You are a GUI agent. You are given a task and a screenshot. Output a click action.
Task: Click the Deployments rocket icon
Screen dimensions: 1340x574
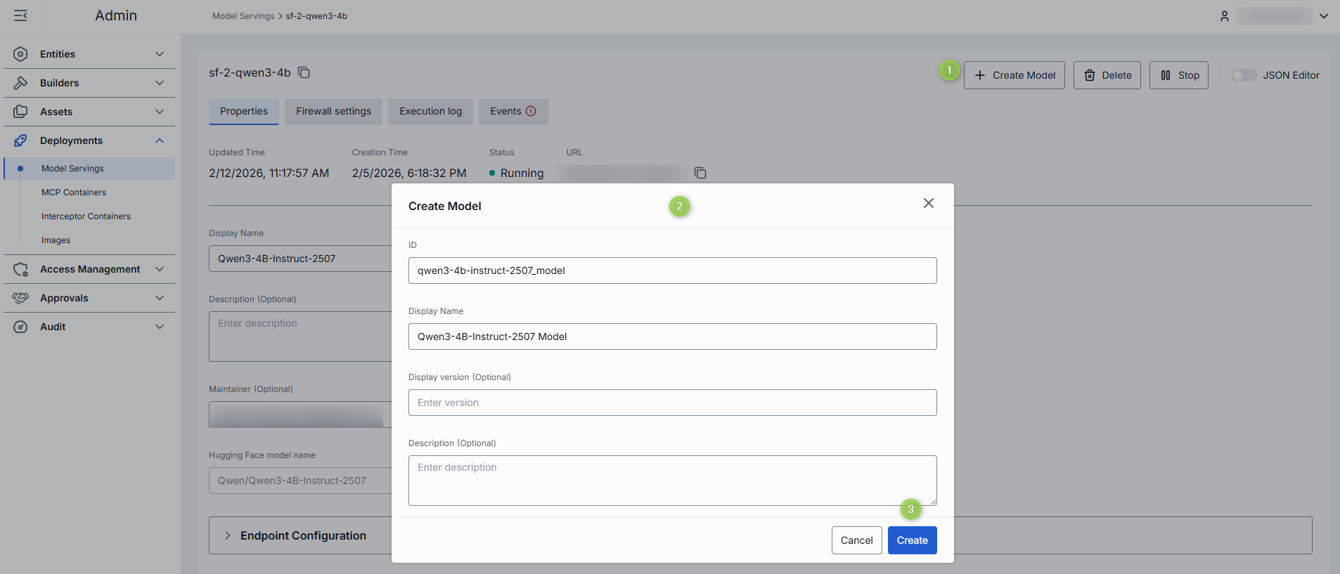20,141
